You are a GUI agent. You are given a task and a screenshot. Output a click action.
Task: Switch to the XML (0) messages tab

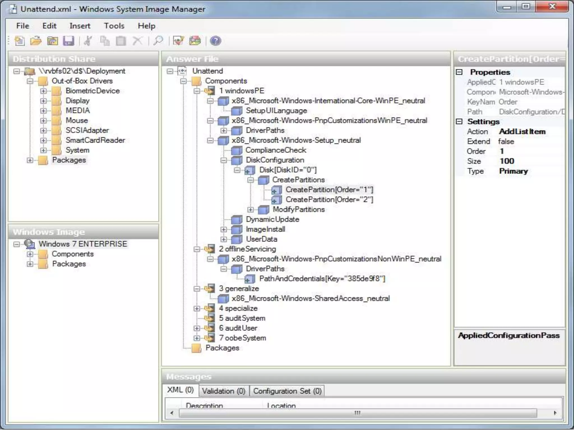tap(180, 390)
